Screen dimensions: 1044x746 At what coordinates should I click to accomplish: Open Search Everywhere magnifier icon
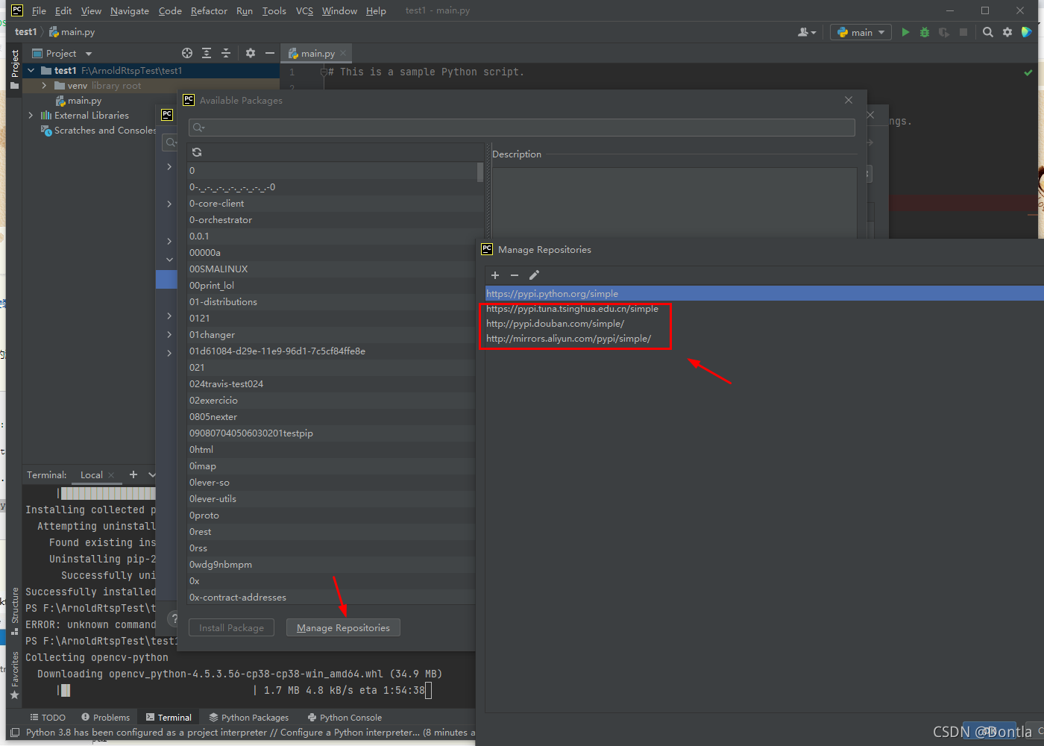coord(988,32)
